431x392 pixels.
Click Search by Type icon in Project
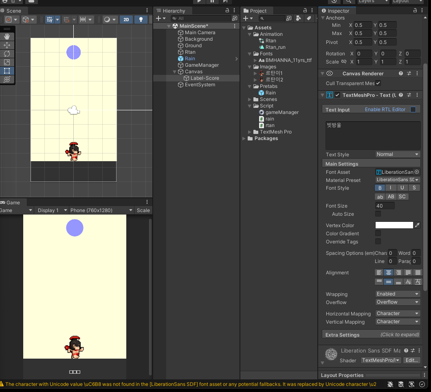point(299,18)
